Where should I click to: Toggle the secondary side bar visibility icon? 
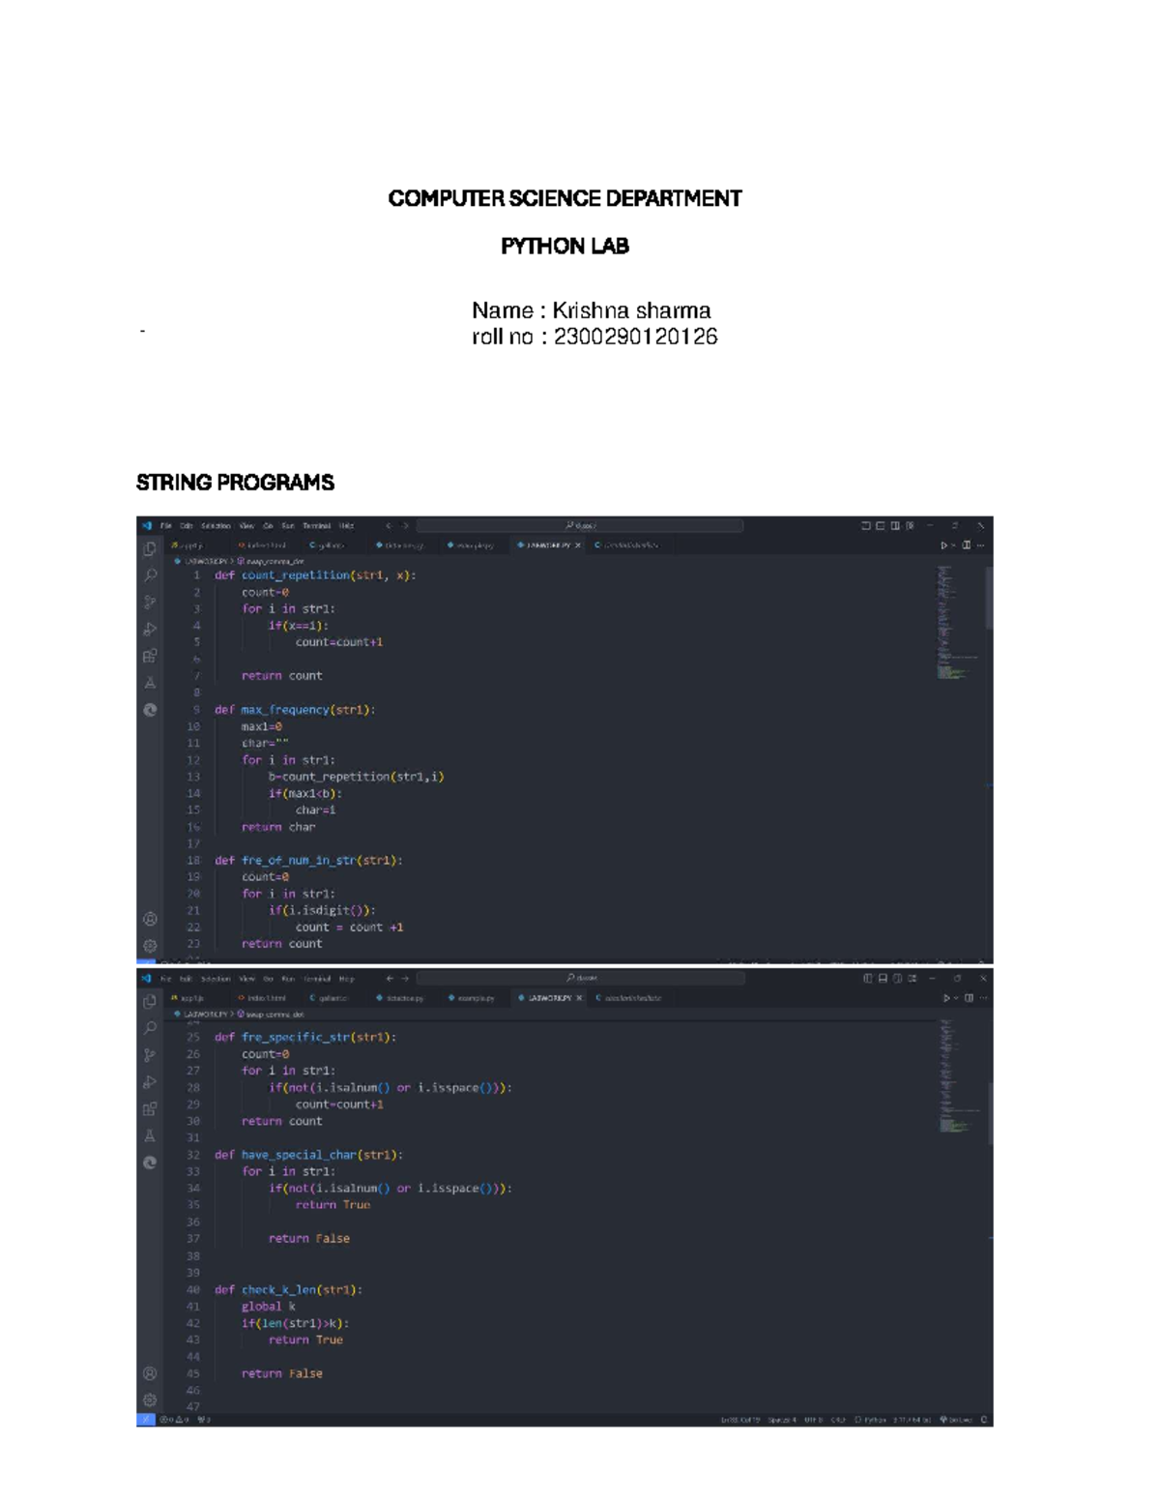click(x=895, y=525)
